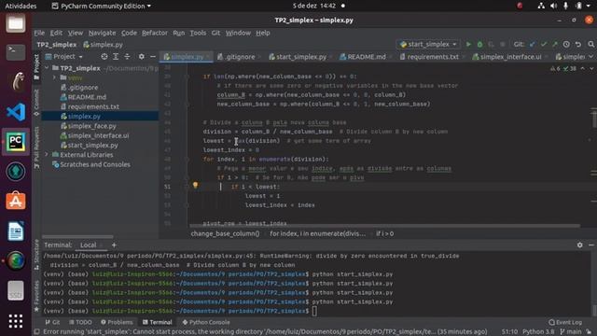597x336 pixels.
Task: Show Git history clock icon
Action: (x=566, y=45)
